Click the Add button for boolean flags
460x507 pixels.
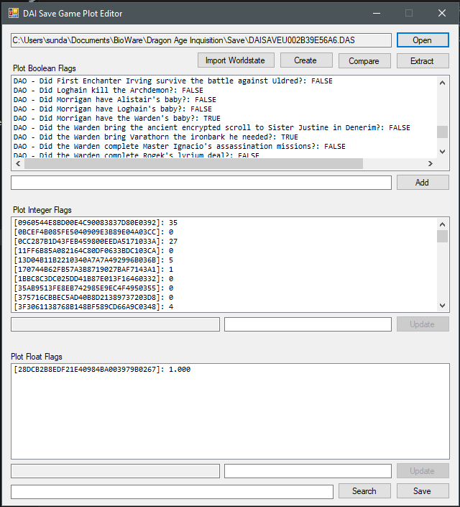(x=422, y=183)
